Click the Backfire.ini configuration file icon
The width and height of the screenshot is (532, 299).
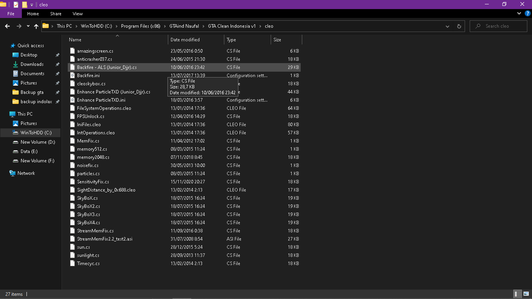click(72, 76)
